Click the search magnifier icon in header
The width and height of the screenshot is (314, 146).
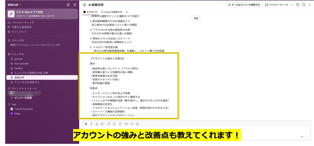pos(304,5)
